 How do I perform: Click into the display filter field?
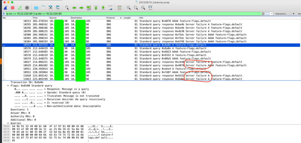[x=133, y=14]
